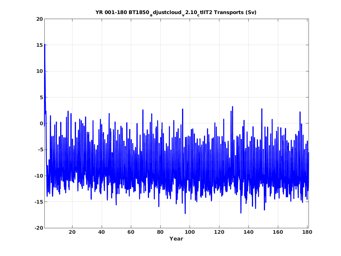
Task: Click x-axis tick label '60'
Action: tap(131, 232)
